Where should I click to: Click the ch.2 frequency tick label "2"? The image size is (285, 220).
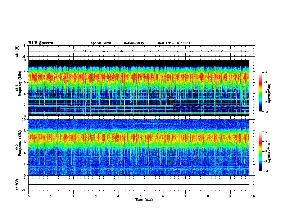[25, 164]
